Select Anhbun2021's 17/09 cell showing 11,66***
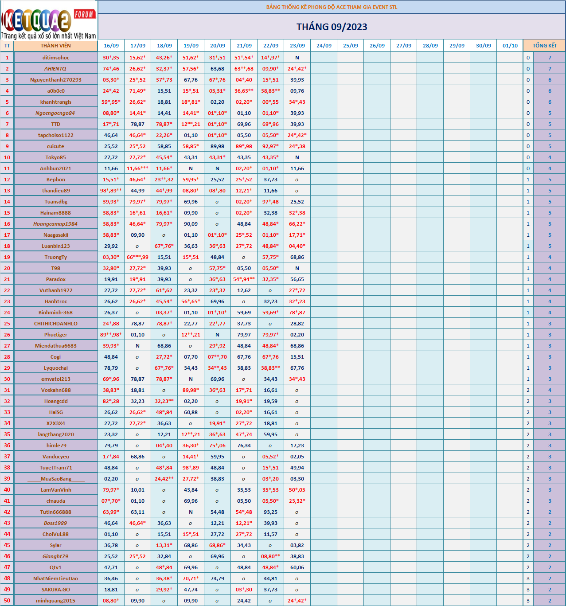Image resolution: width=566 pixels, height=606 pixels. click(138, 168)
